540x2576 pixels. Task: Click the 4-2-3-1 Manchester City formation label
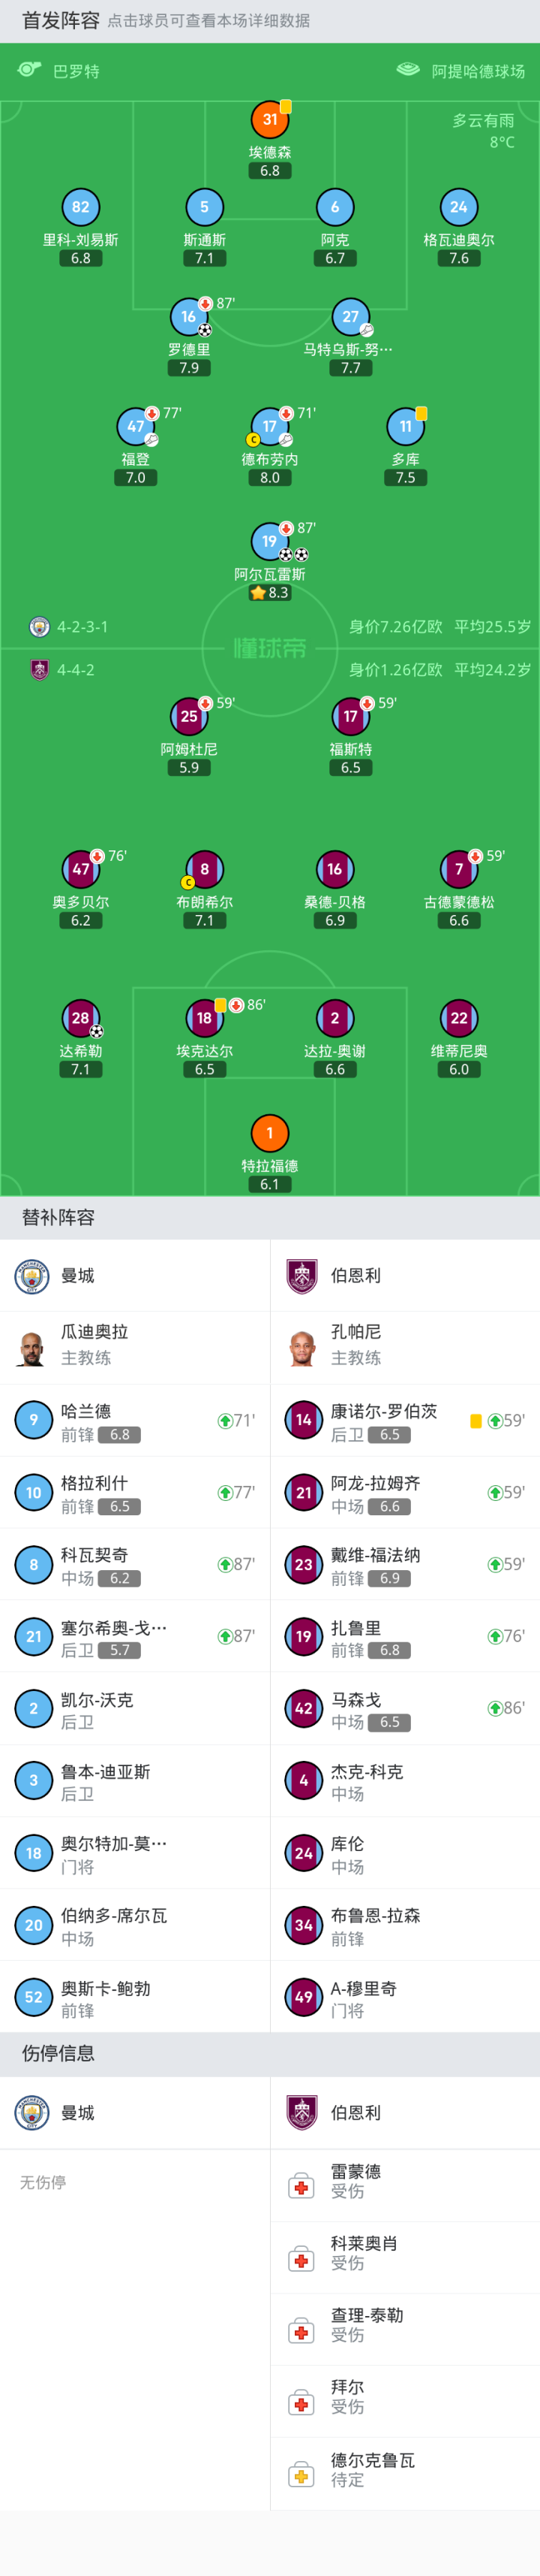[x=82, y=627]
